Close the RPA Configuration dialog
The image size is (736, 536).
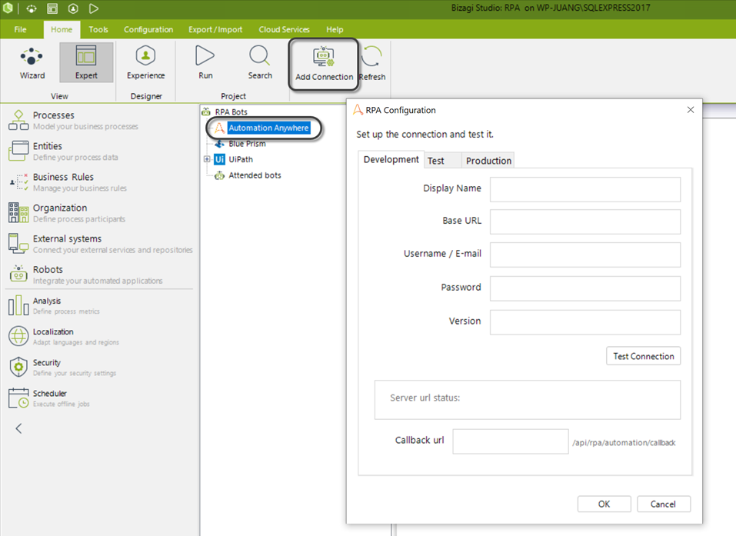pos(690,110)
